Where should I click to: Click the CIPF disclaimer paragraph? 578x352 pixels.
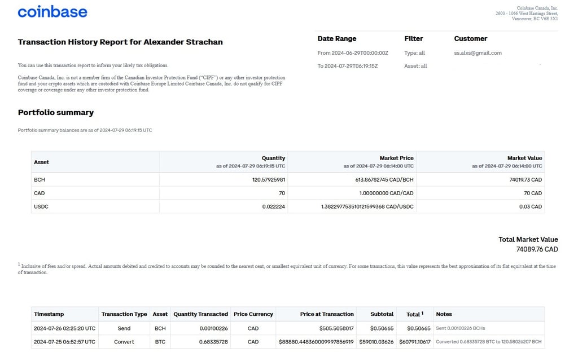(151, 83)
